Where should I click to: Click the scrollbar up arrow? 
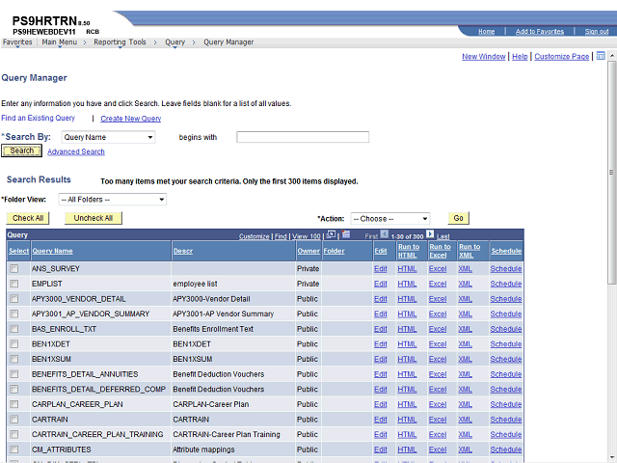[612, 56]
